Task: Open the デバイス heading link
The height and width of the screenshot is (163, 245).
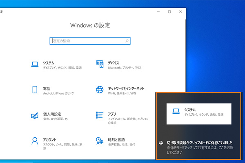Action: click(114, 63)
